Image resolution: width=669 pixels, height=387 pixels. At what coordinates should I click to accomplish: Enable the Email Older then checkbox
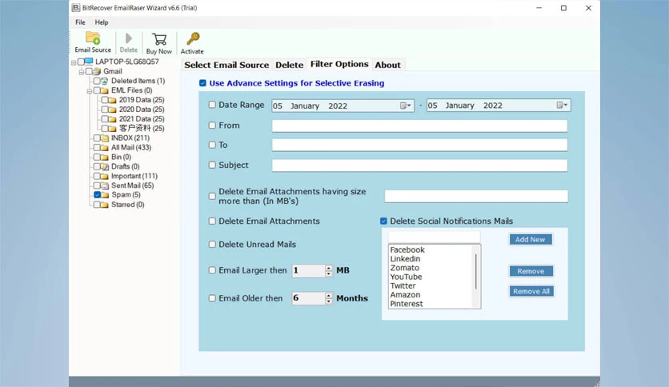(212, 298)
